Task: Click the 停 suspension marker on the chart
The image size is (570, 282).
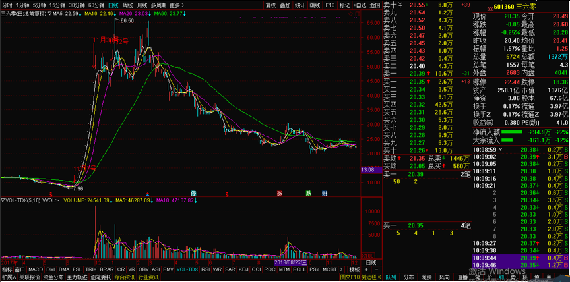Action: [x=193, y=194]
